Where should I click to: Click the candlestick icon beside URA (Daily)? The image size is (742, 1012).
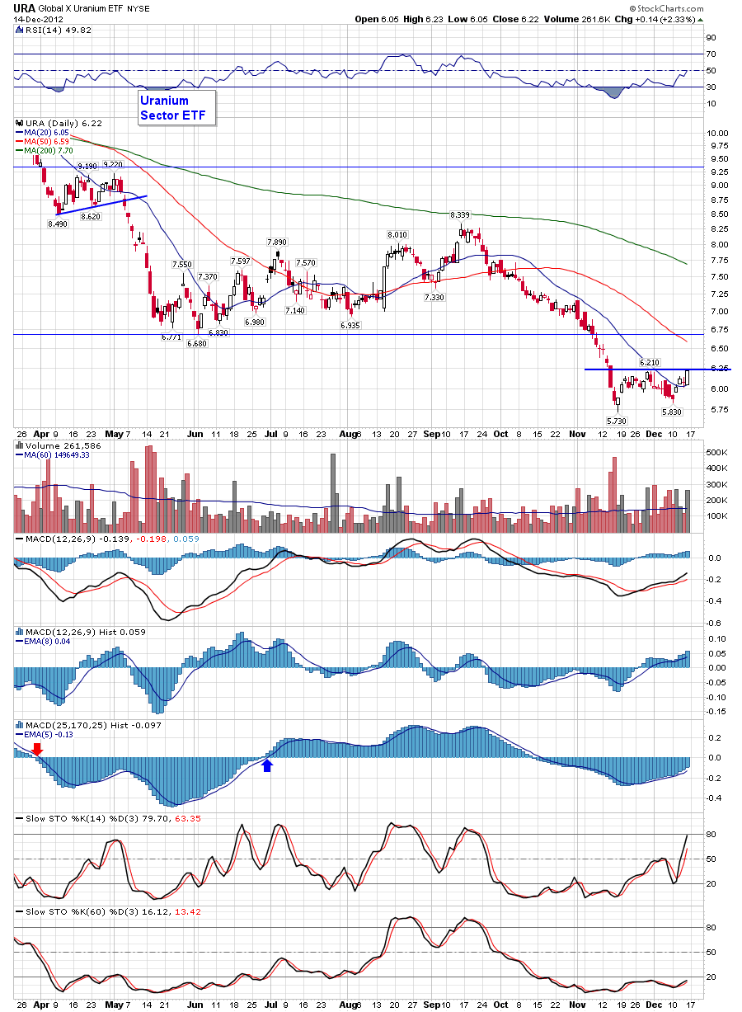point(18,123)
